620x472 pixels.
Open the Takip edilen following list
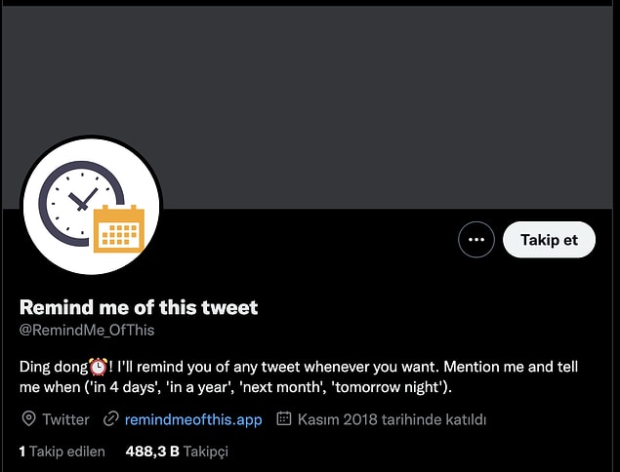click(61, 452)
